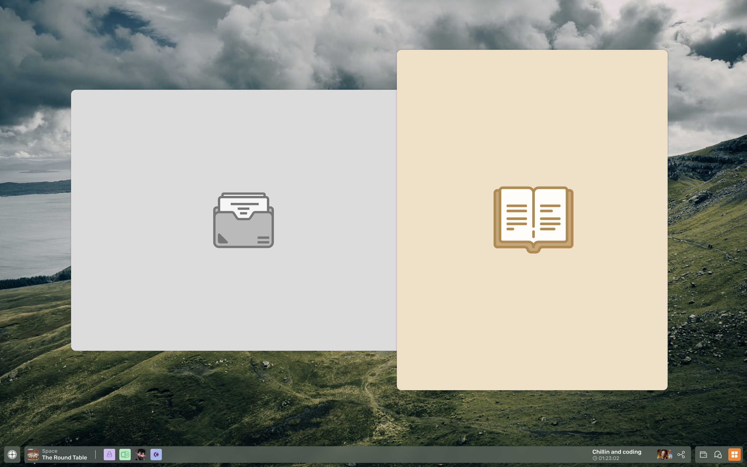Open the participants avatar stack

coord(664,454)
